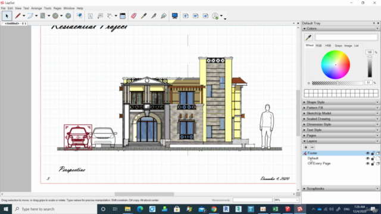Click the Windows Start button
381x214 pixels.
click(x=5, y=209)
